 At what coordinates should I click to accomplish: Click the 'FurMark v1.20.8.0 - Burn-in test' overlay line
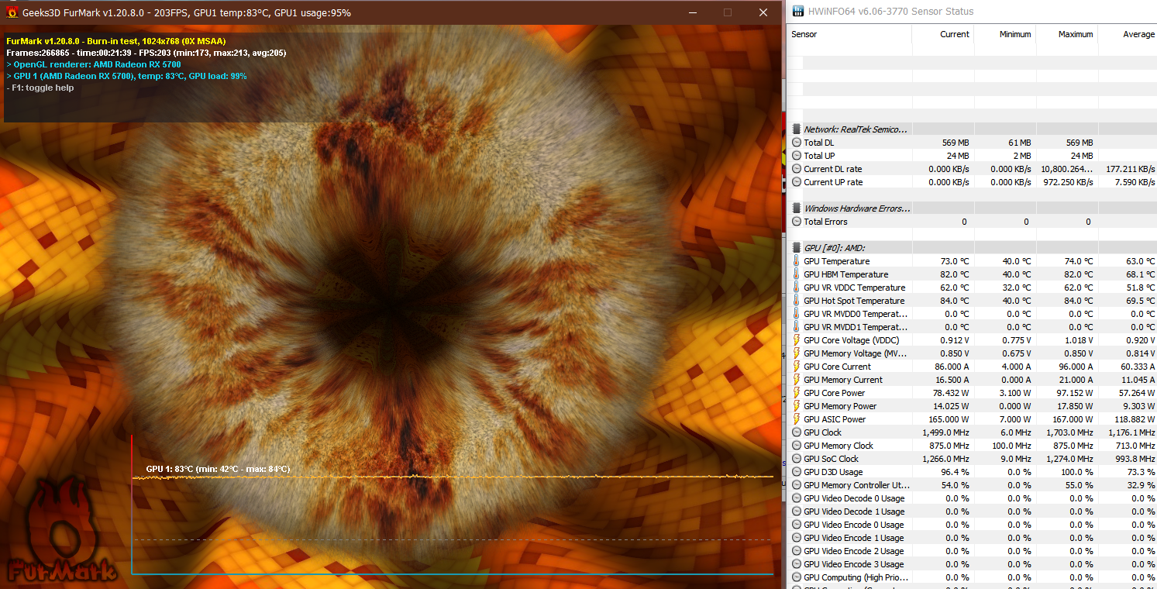(116, 41)
